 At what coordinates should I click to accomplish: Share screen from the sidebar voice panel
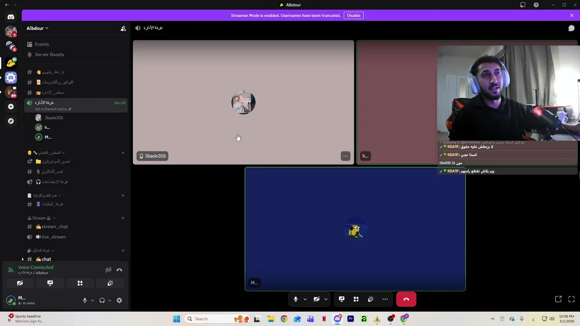pyautogui.click(x=50, y=283)
